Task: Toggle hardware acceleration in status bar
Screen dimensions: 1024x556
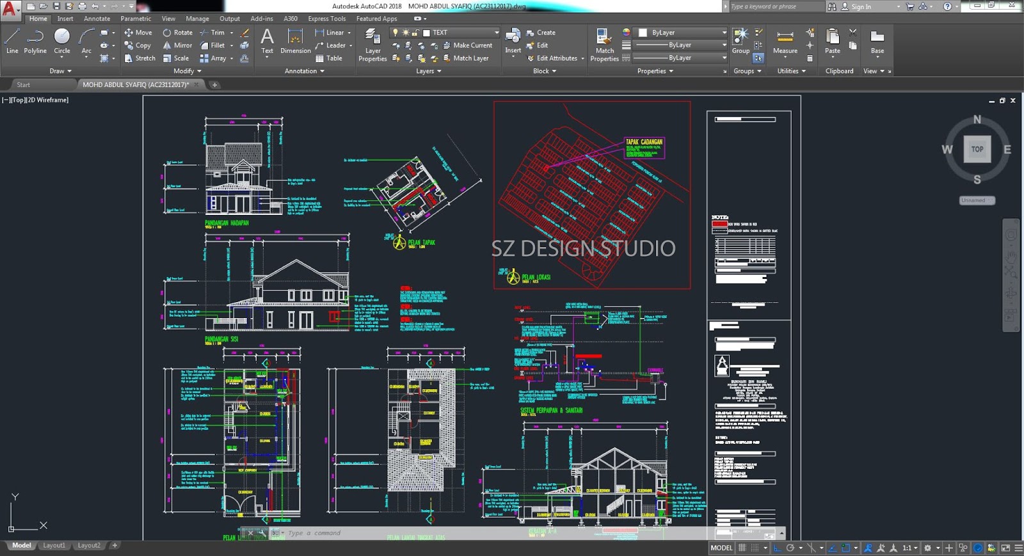Action: click(x=978, y=548)
